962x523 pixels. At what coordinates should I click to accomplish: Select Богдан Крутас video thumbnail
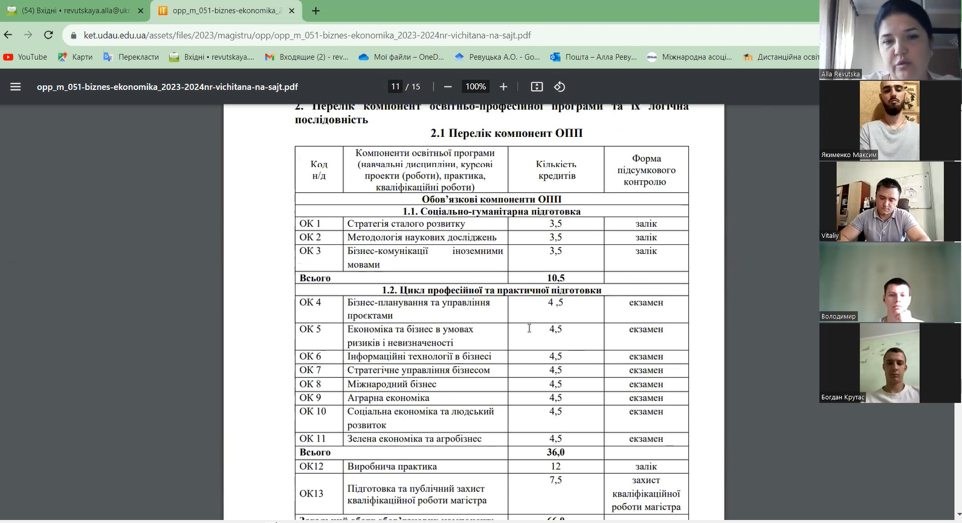890,363
